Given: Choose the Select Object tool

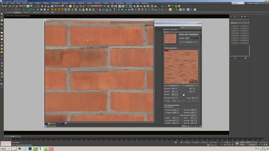Looking at the screenshot, I should click(x=28, y=6).
